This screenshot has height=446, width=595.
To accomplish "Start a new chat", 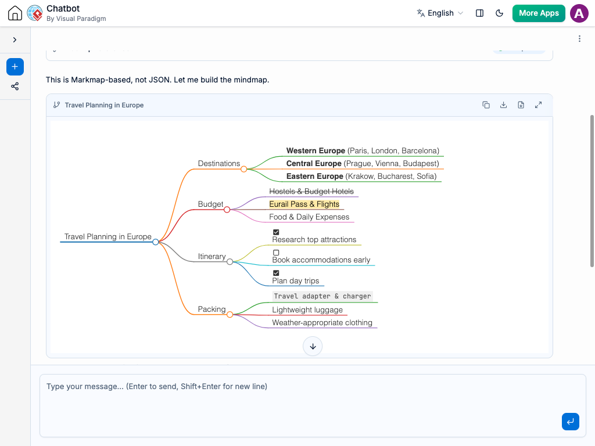I will [15, 67].
